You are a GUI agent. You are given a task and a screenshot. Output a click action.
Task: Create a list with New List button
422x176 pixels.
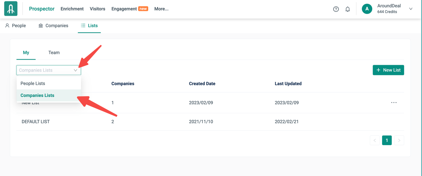point(388,70)
